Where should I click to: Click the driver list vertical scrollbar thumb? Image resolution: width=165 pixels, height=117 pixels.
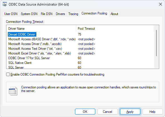tap(156, 43)
